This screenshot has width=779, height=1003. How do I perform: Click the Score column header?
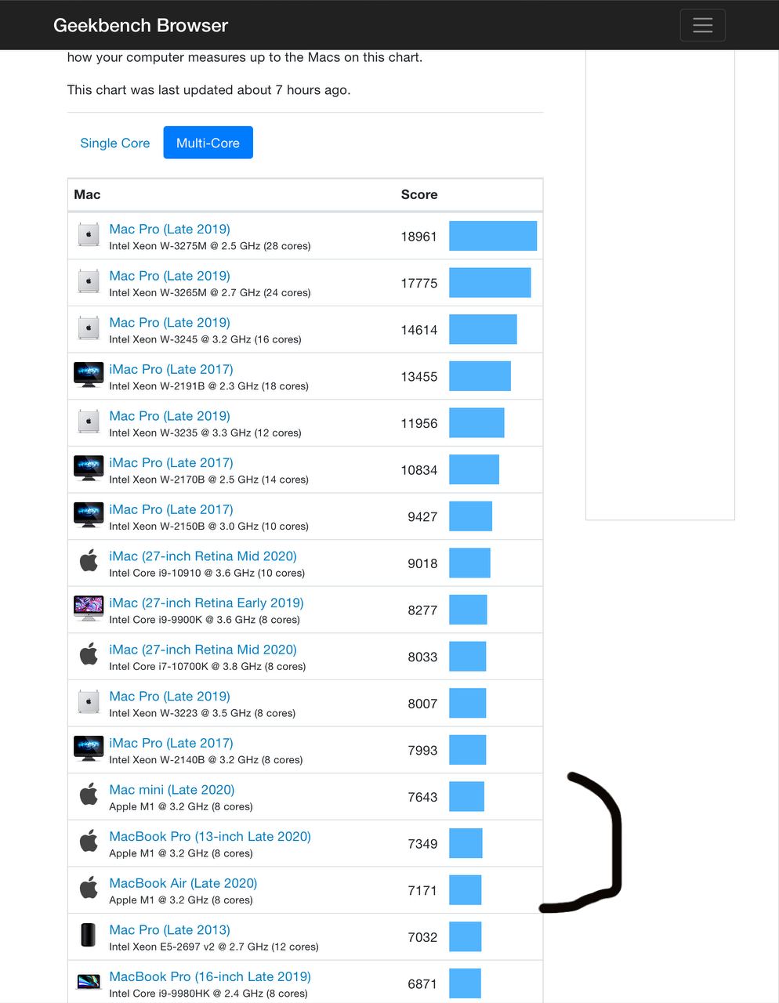coord(419,194)
